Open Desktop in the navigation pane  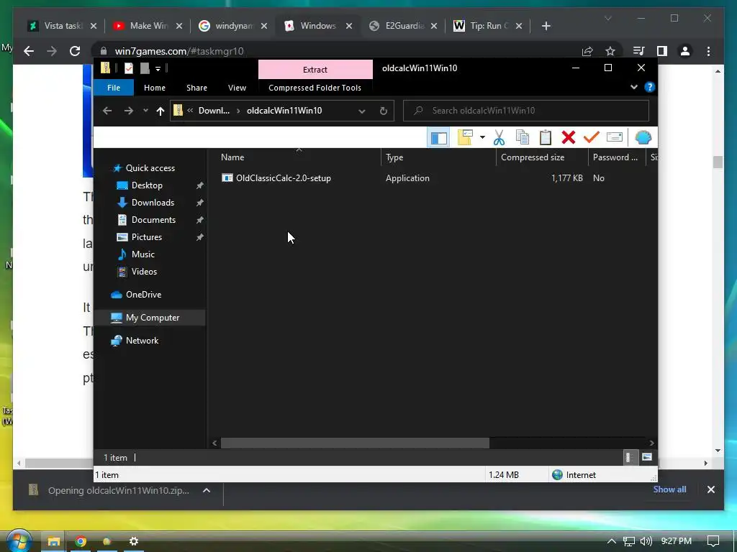147,185
